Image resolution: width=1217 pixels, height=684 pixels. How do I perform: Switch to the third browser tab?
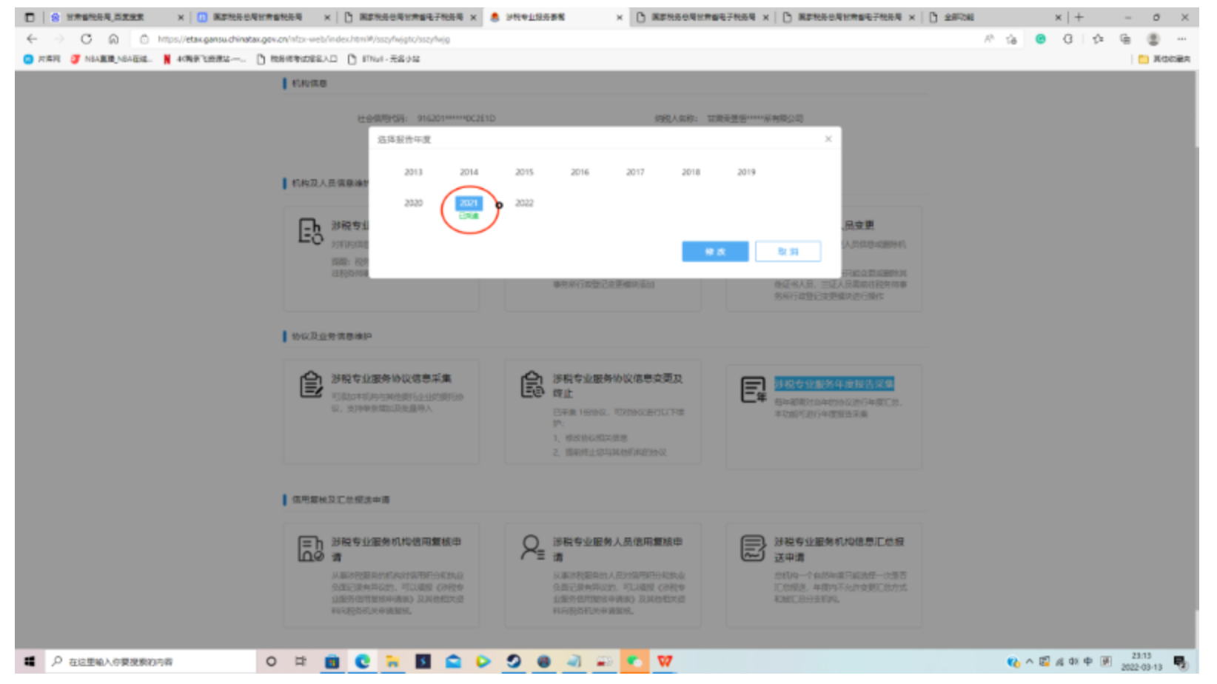pyautogui.click(x=411, y=17)
